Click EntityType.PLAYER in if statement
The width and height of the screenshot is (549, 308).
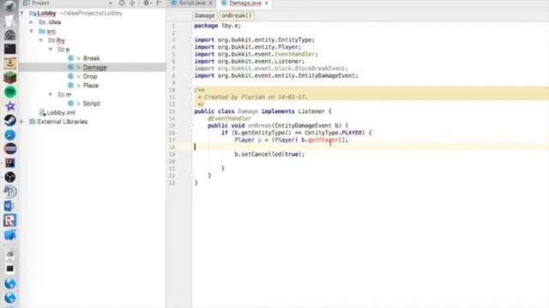pos(333,133)
